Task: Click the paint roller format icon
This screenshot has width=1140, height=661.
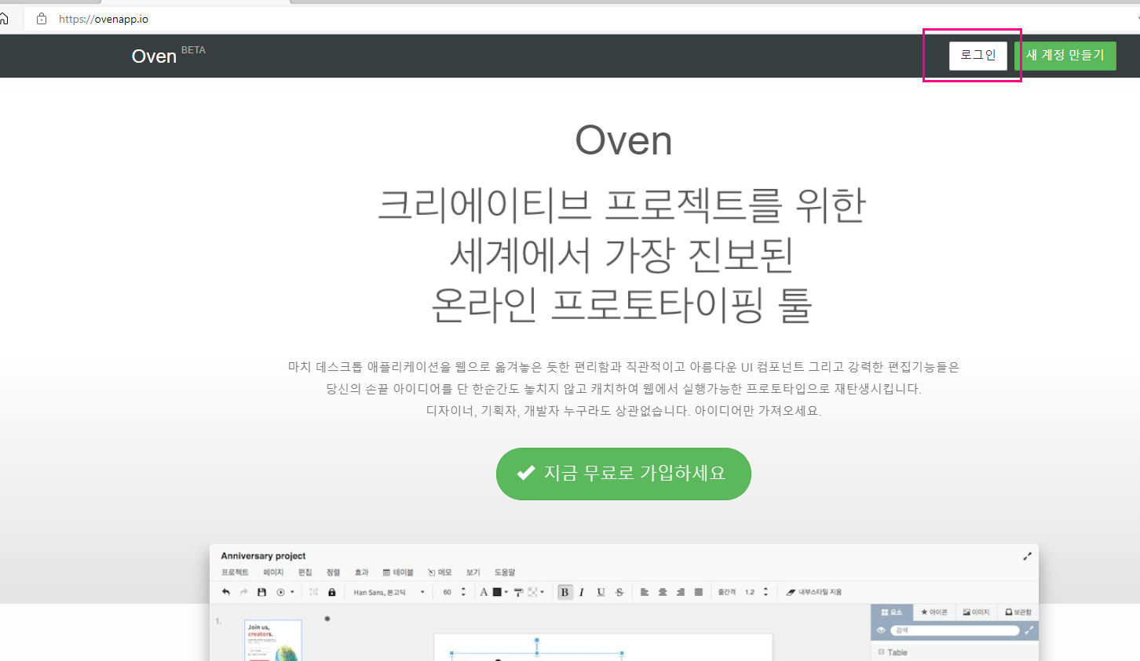Action: click(518, 592)
